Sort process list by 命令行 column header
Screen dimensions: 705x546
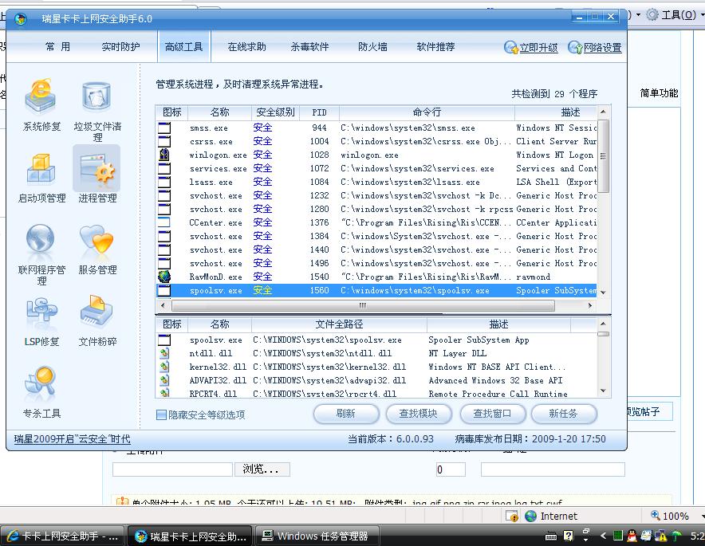pyautogui.click(x=427, y=112)
